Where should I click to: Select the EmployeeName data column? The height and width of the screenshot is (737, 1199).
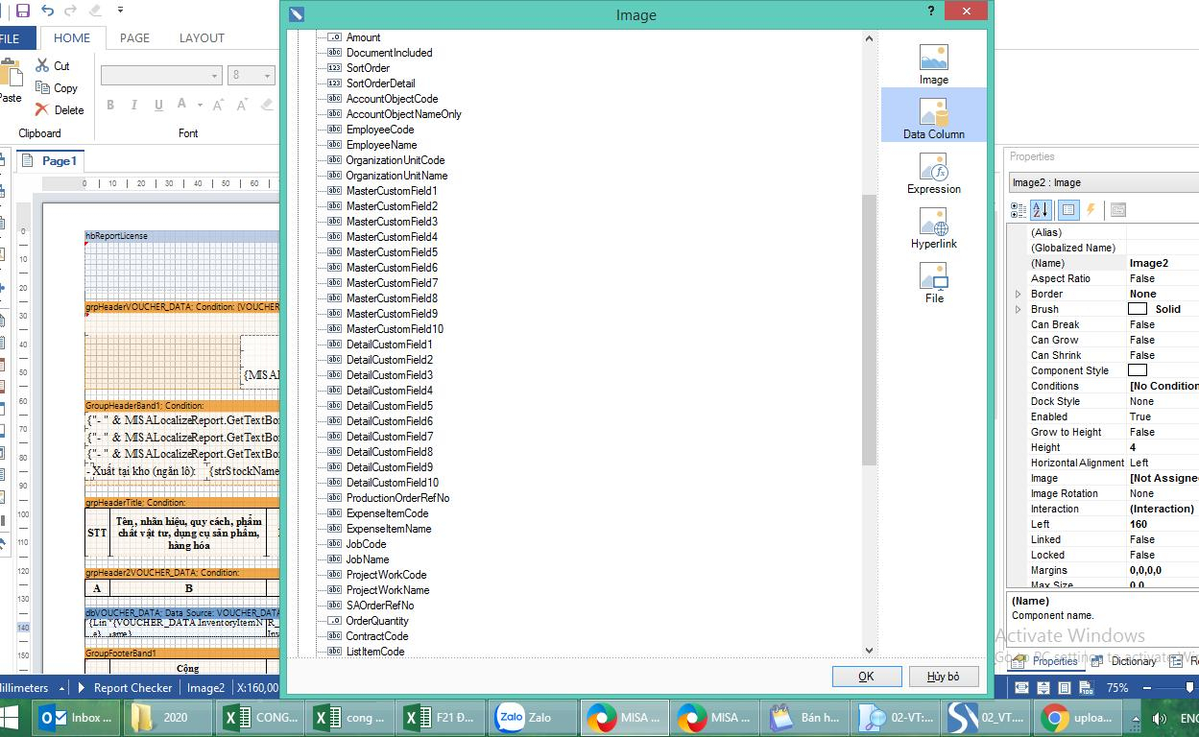tap(381, 145)
